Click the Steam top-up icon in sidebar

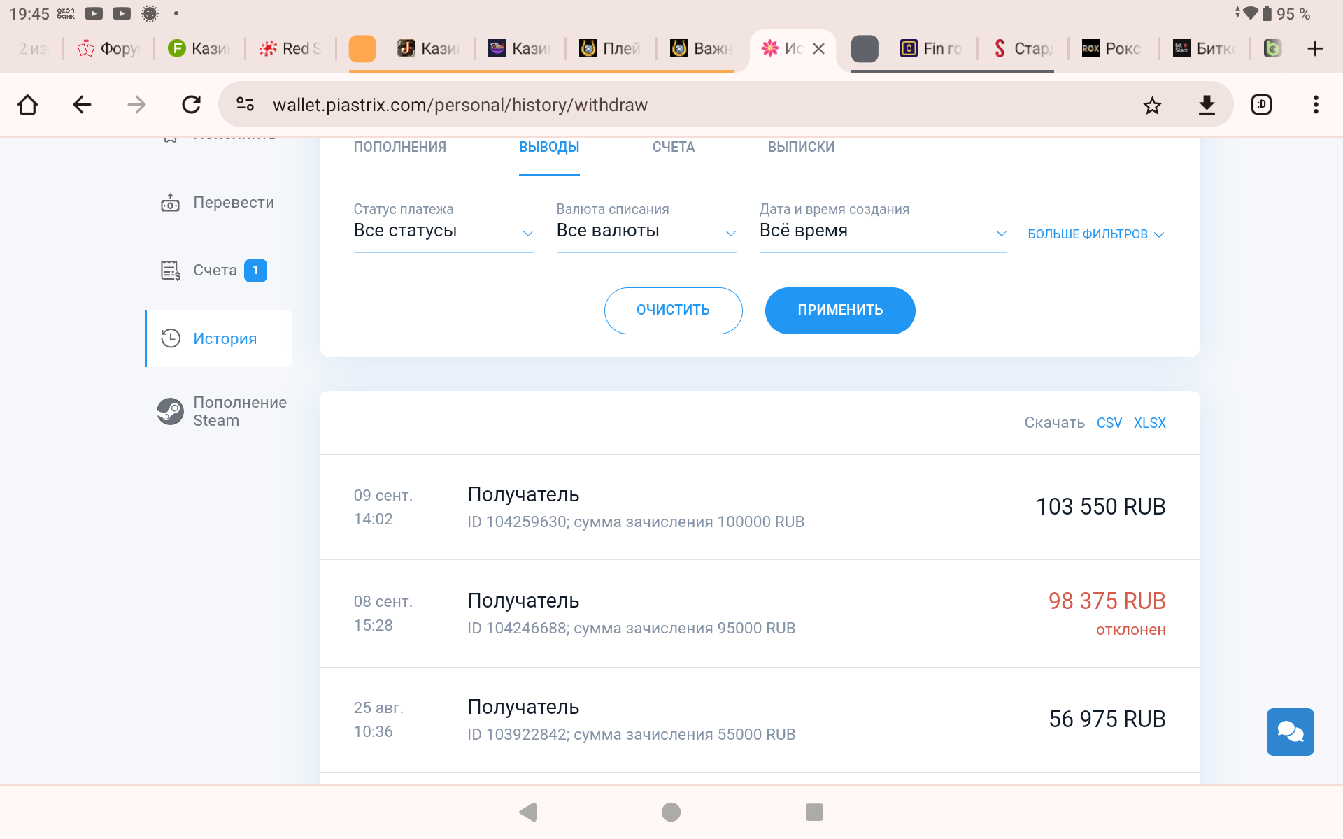point(170,411)
